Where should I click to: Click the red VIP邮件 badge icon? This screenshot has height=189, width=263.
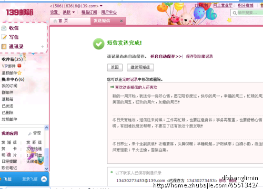[x=19, y=66]
